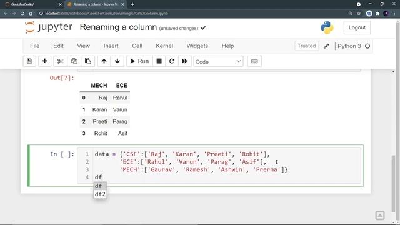Click the Out[7] output prompt
400x225 pixels.
(x=62, y=77)
